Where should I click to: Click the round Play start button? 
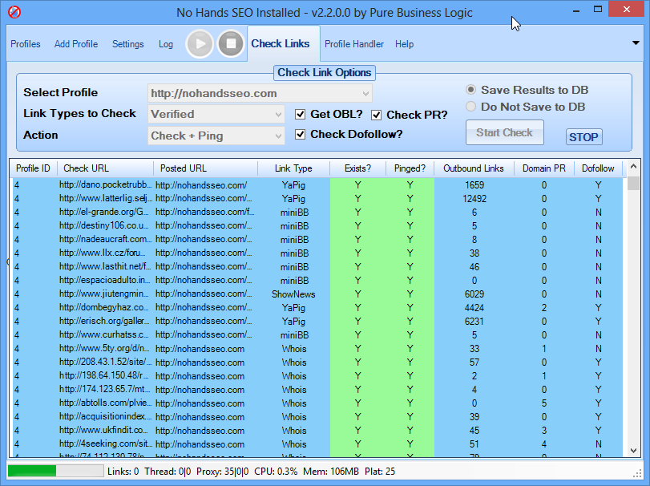(200, 44)
